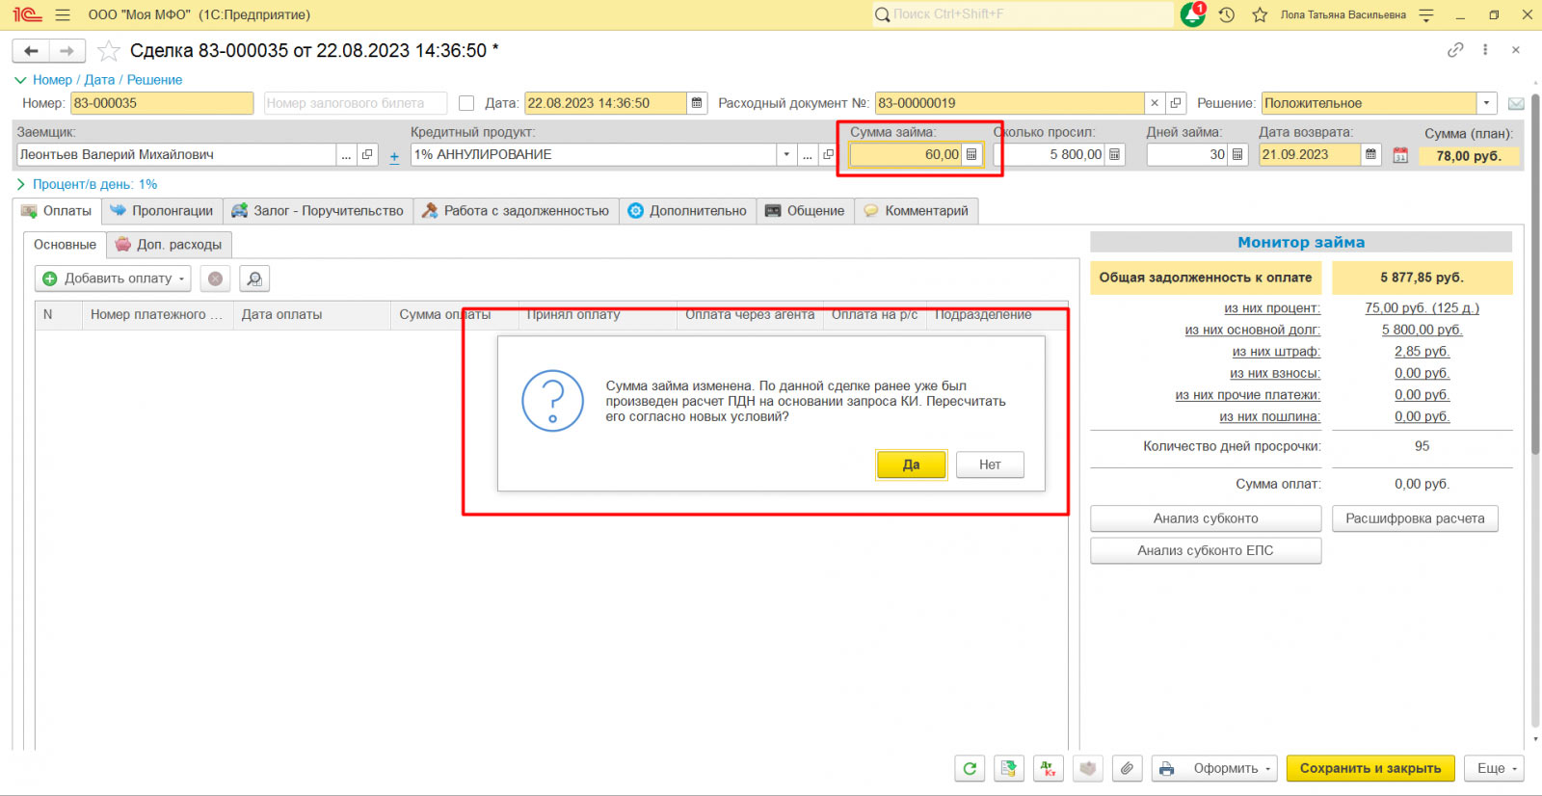The image size is (1542, 796).
Task: Go forward with right arrow button
Action: click(67, 51)
